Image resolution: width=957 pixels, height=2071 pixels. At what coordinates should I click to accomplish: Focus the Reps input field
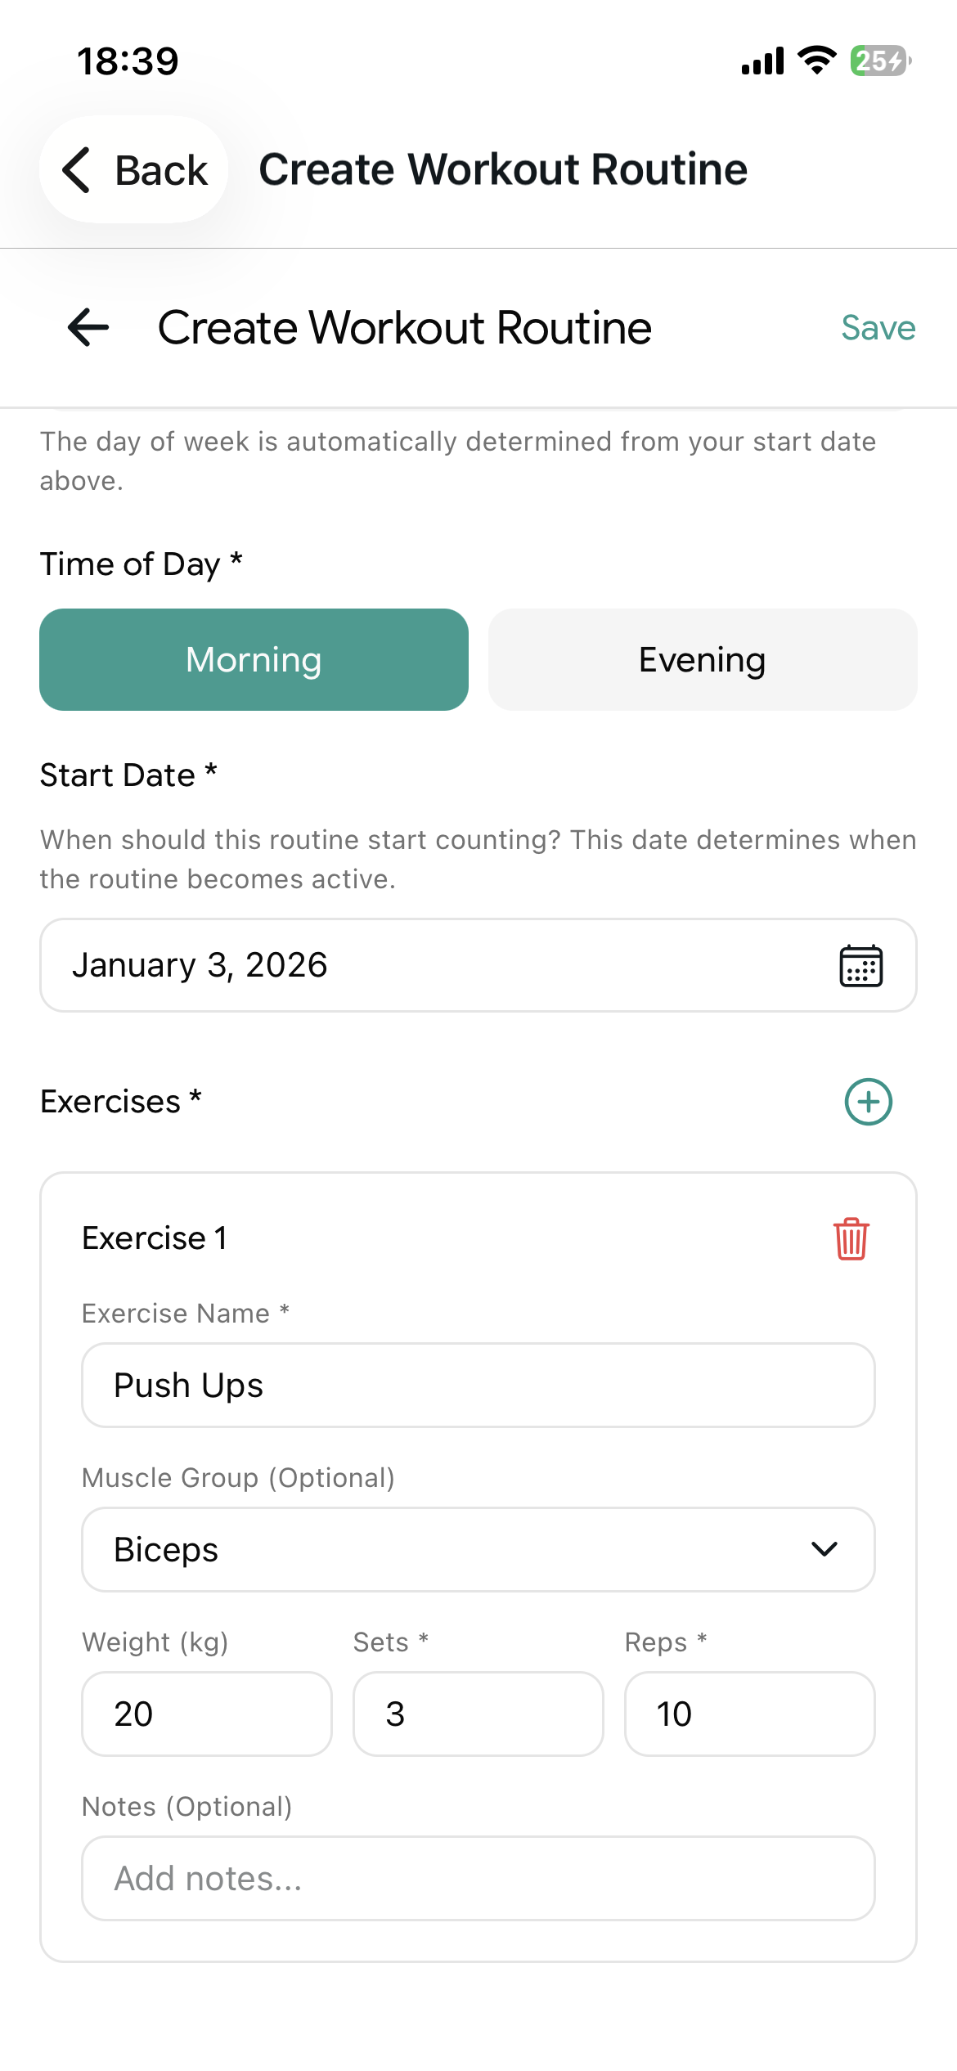click(x=749, y=1714)
